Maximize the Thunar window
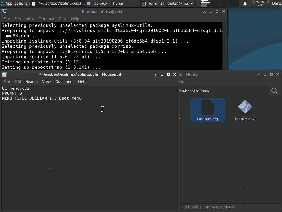This screenshot has width=282, height=212. pos(271,75)
